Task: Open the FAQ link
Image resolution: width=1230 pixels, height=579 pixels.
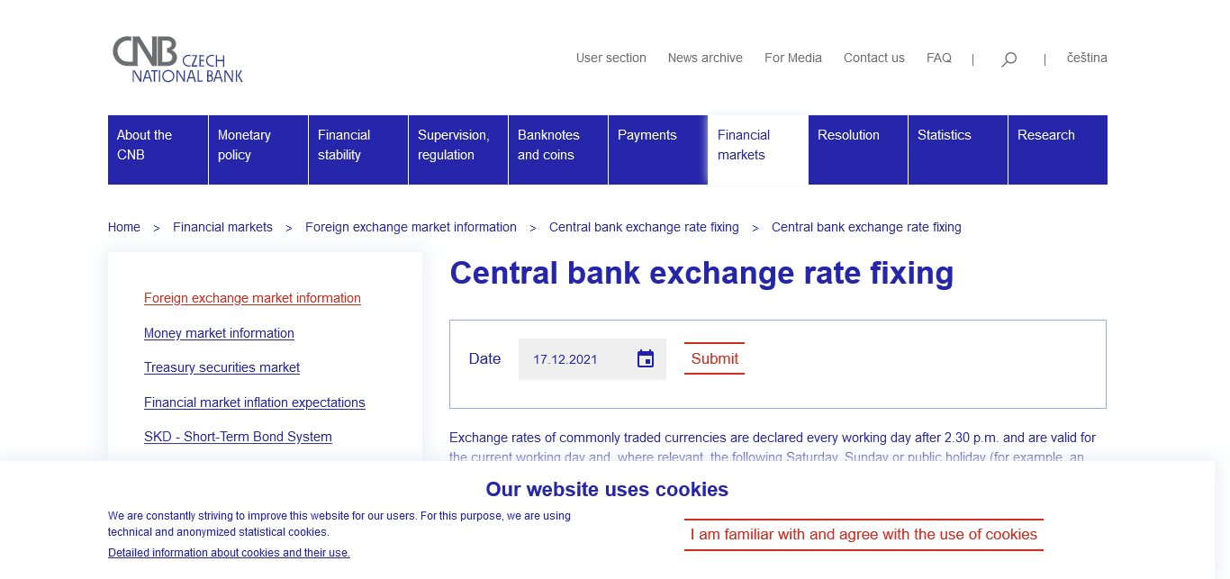Action: 939,58
